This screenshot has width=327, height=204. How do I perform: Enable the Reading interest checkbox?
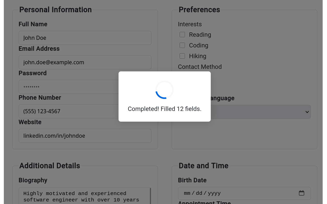coord(182,35)
